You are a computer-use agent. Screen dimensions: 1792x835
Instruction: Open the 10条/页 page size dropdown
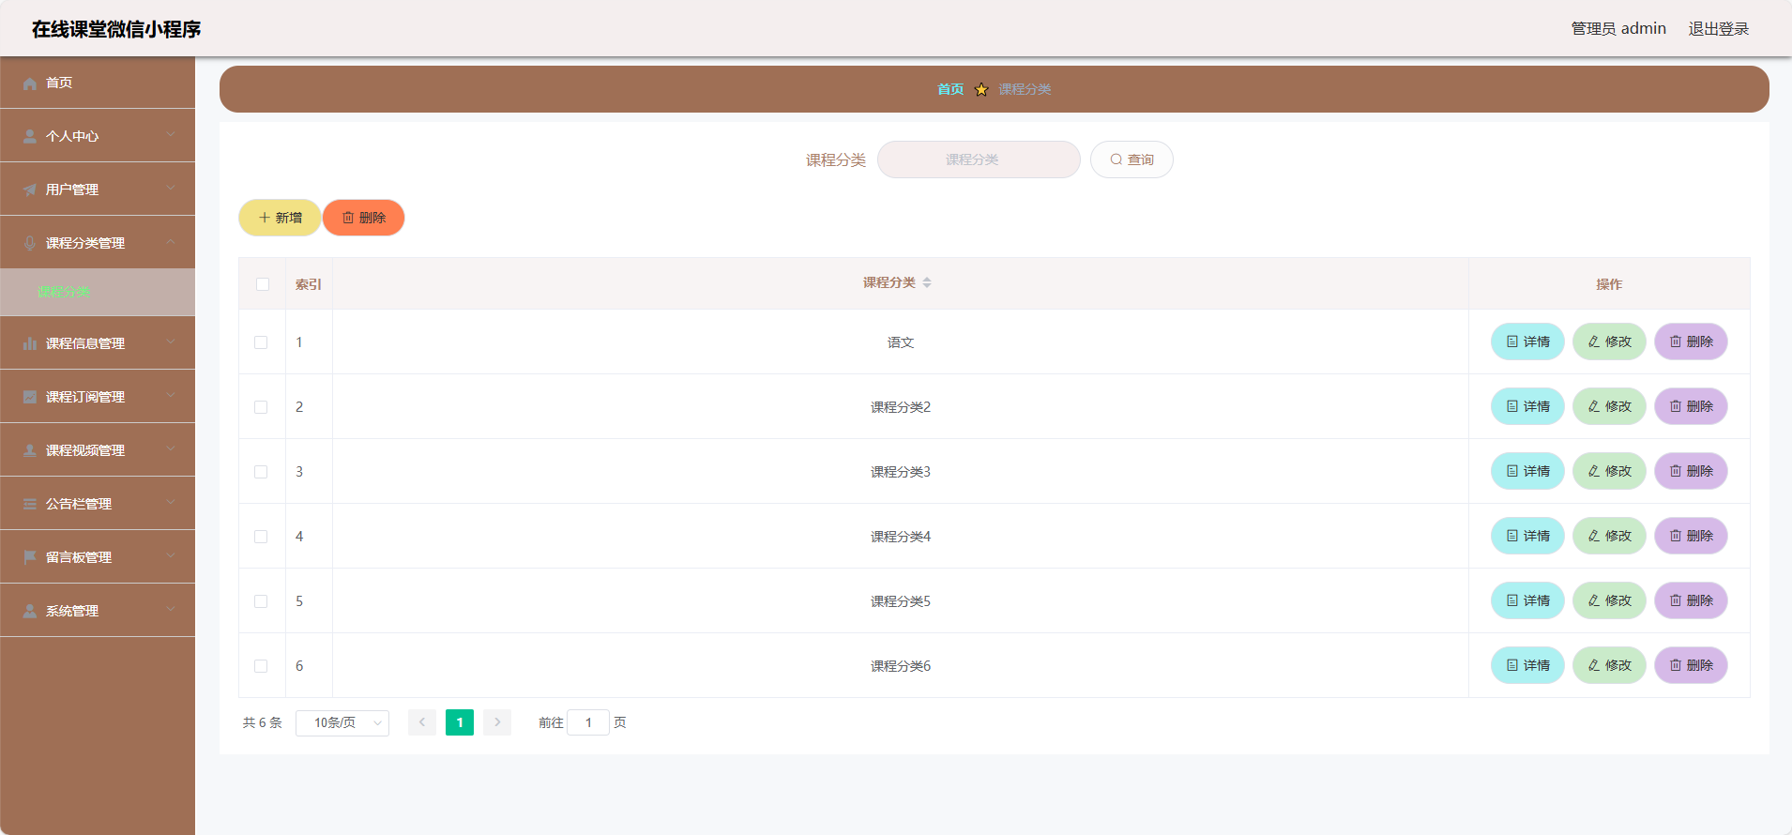tap(342, 722)
